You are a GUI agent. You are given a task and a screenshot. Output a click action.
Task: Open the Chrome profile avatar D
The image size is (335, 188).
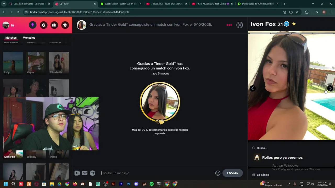pos(324,12)
